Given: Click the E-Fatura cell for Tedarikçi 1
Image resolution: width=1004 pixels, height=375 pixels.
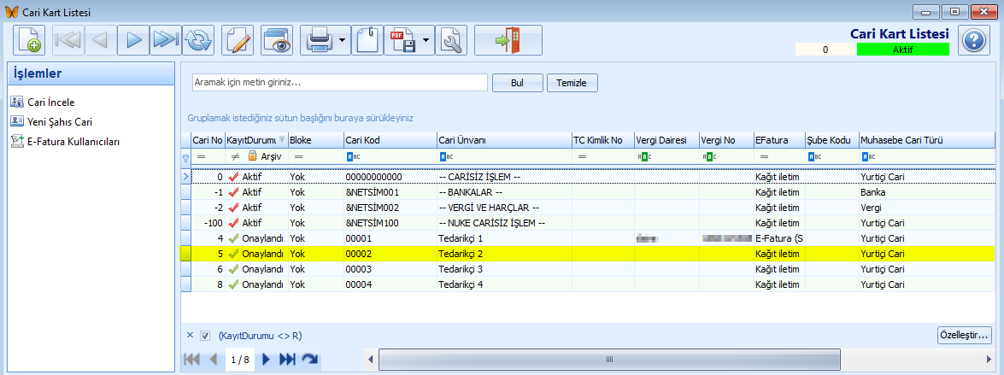Looking at the screenshot, I should click(778, 238).
